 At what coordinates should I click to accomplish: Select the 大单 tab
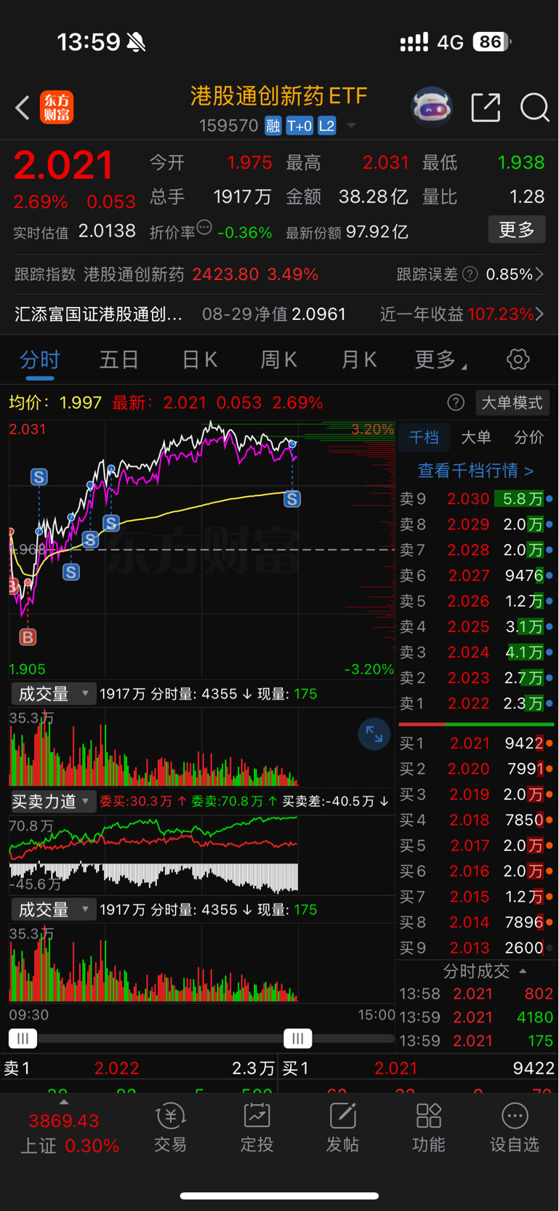tap(476, 437)
